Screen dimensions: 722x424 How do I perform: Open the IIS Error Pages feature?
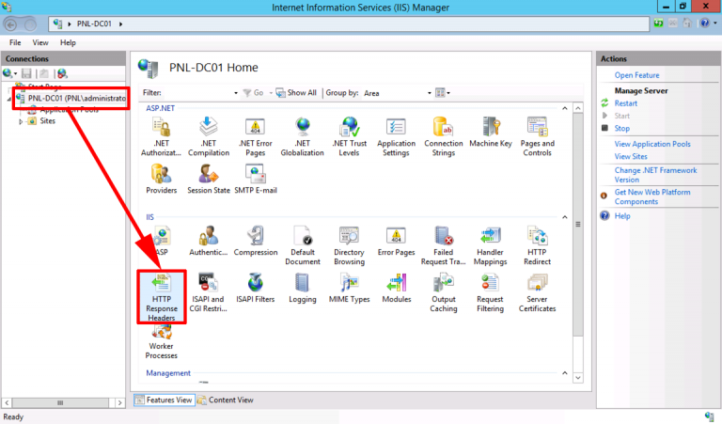pyautogui.click(x=396, y=241)
